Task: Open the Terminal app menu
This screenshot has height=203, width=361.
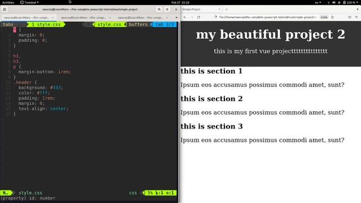Action: 29,2
